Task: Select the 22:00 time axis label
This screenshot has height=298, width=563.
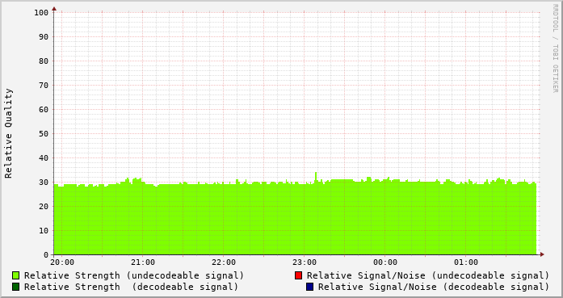Action: click(224, 262)
